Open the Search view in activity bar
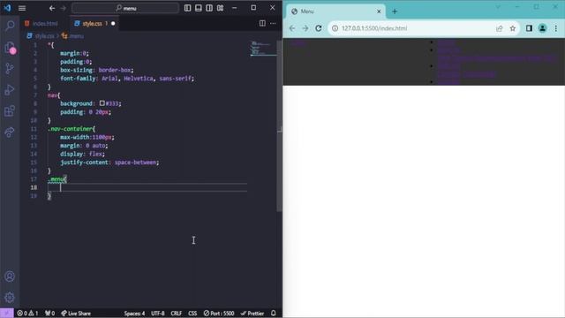This screenshot has width=565, height=318. 10,26
